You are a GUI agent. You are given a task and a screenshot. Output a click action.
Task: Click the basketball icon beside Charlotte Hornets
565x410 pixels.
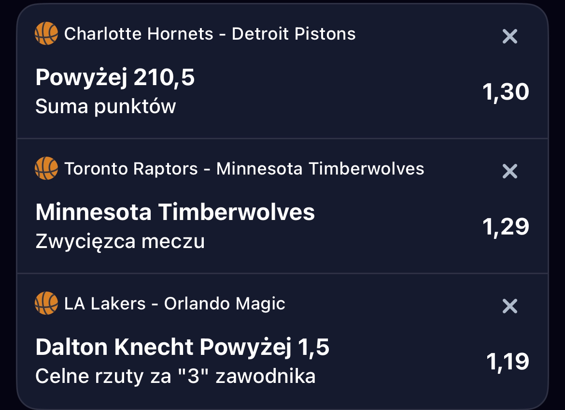click(x=46, y=34)
